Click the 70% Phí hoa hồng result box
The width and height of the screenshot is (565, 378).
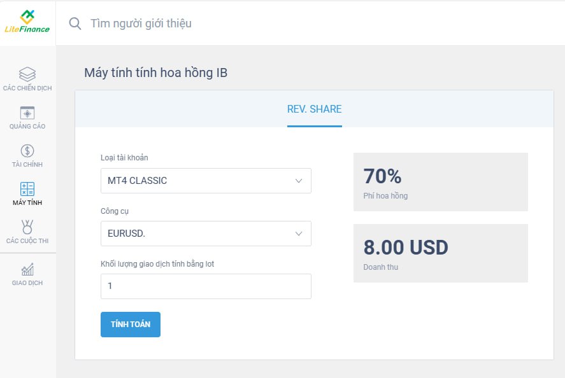[441, 182]
